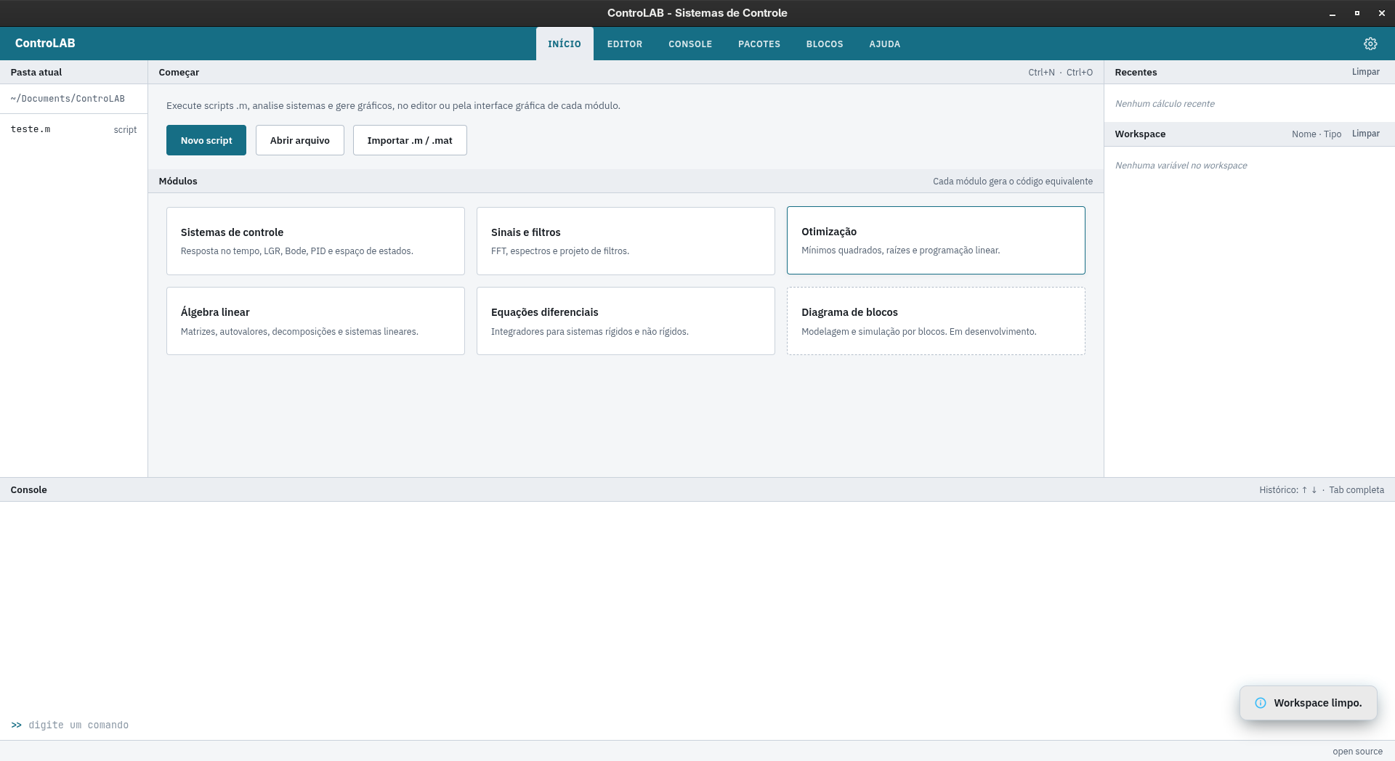Viewport: 1395px width, 761px height.
Task: Click the Histórico arrows hint
Action: tap(1288, 490)
